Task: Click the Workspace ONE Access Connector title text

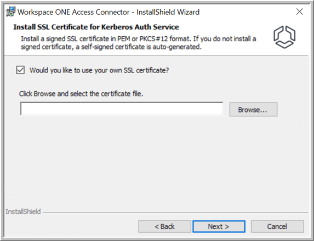Action: coord(109,12)
